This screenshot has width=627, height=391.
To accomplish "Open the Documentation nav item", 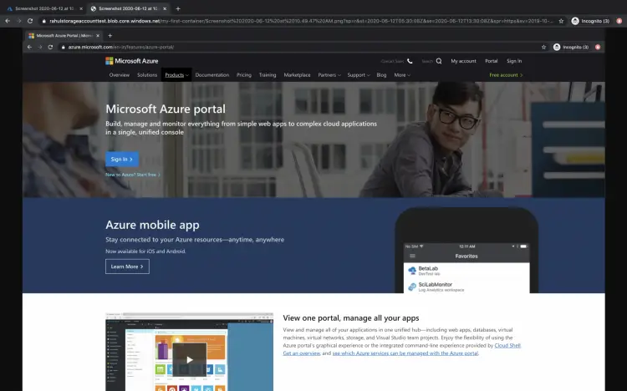I will click(x=212, y=74).
